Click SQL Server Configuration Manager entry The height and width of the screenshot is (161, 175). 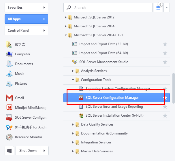(116, 98)
